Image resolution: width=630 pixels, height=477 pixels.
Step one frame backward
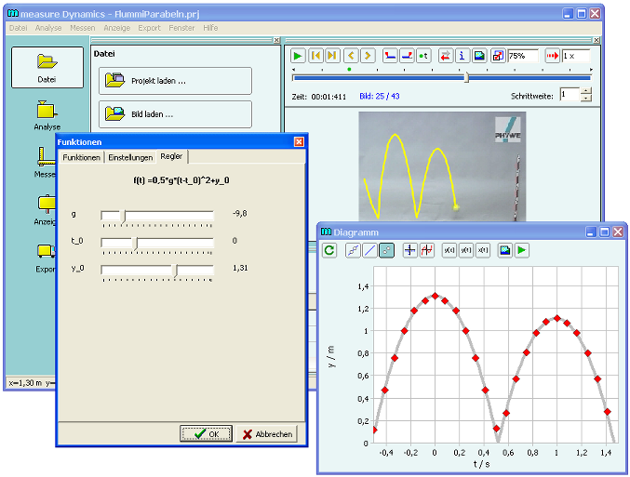pyautogui.click(x=351, y=56)
